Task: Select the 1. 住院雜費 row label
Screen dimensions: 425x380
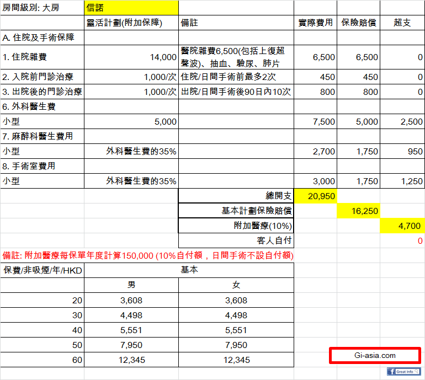Action: click(x=42, y=57)
